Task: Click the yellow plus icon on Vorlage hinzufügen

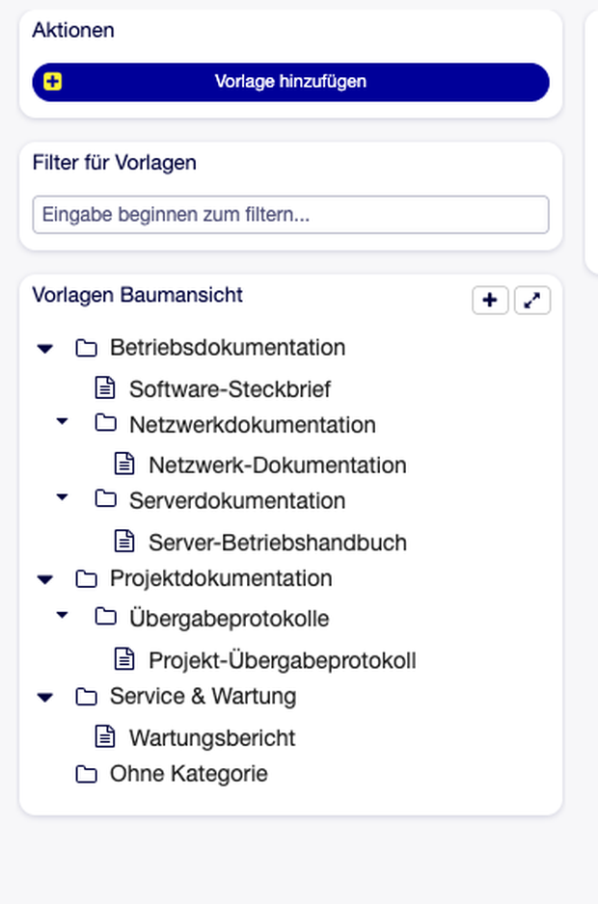Action: [x=52, y=82]
